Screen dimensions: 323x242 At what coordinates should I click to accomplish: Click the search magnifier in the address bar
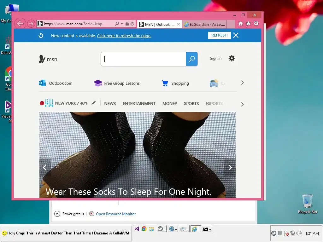pyautogui.click(x=117, y=24)
